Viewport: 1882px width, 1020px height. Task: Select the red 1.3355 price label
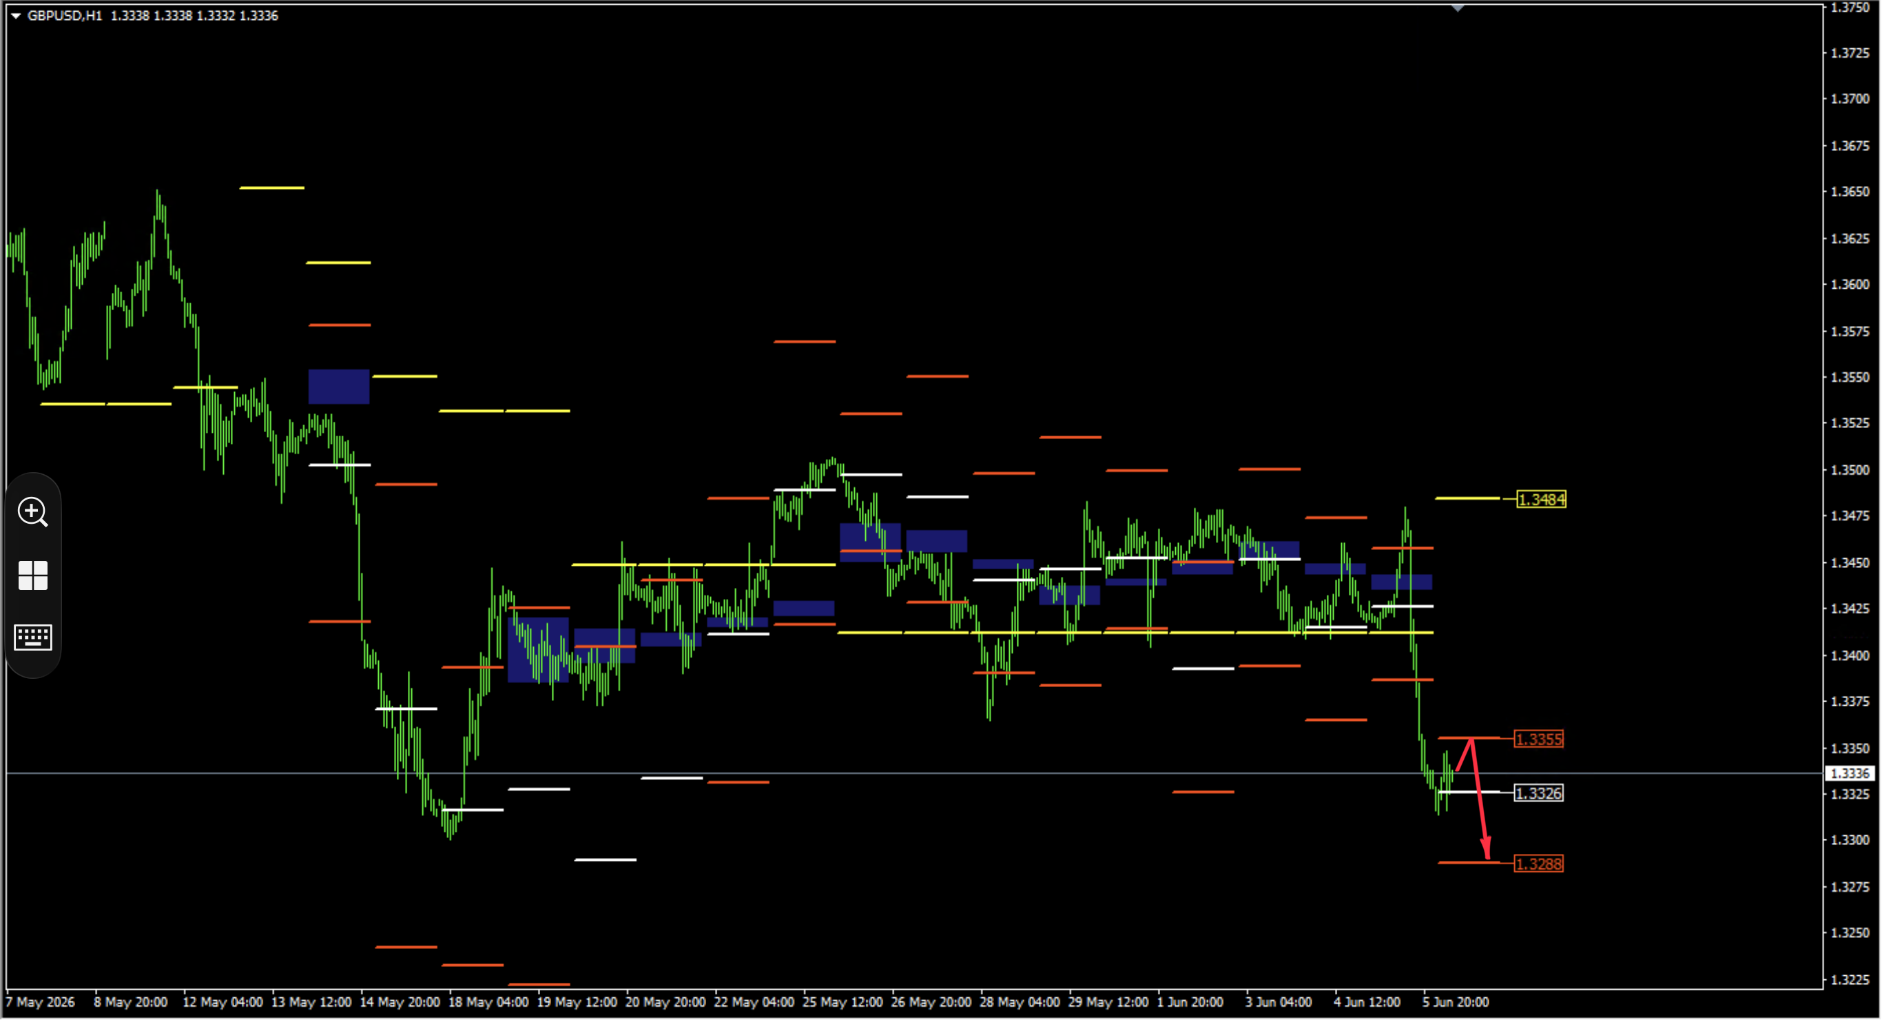1539,739
